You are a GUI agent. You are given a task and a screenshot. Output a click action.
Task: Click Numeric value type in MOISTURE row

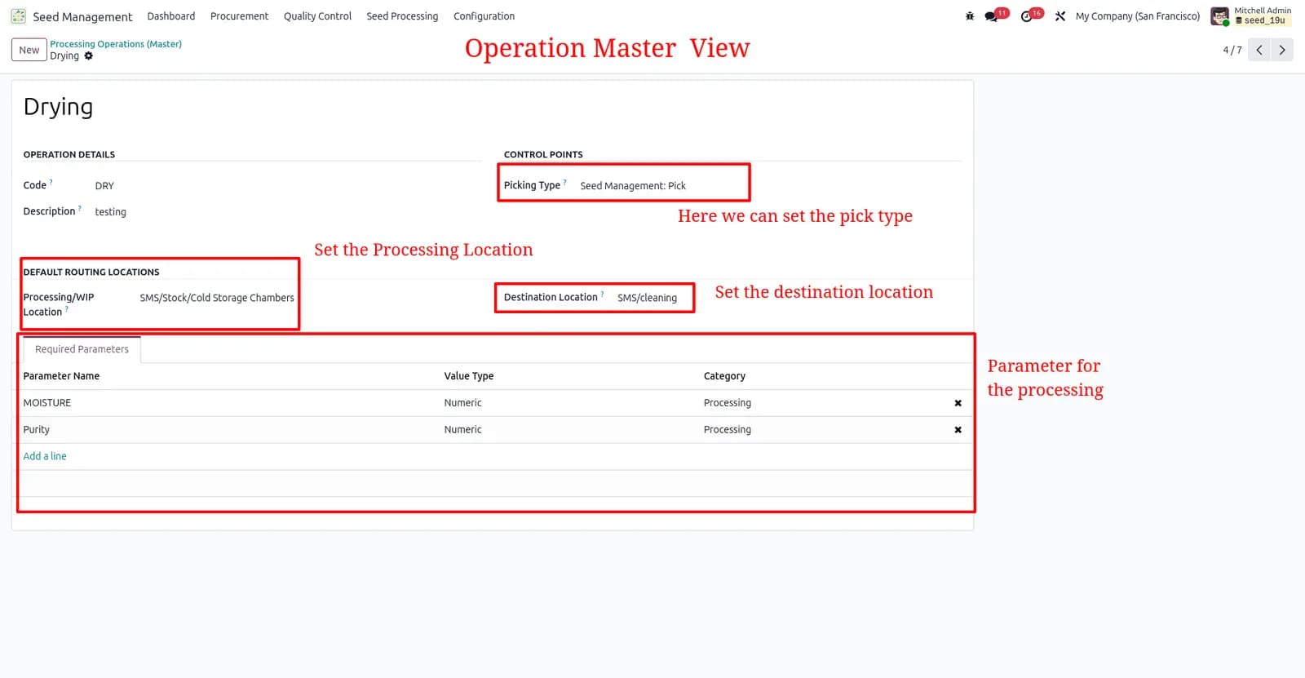[x=463, y=403]
